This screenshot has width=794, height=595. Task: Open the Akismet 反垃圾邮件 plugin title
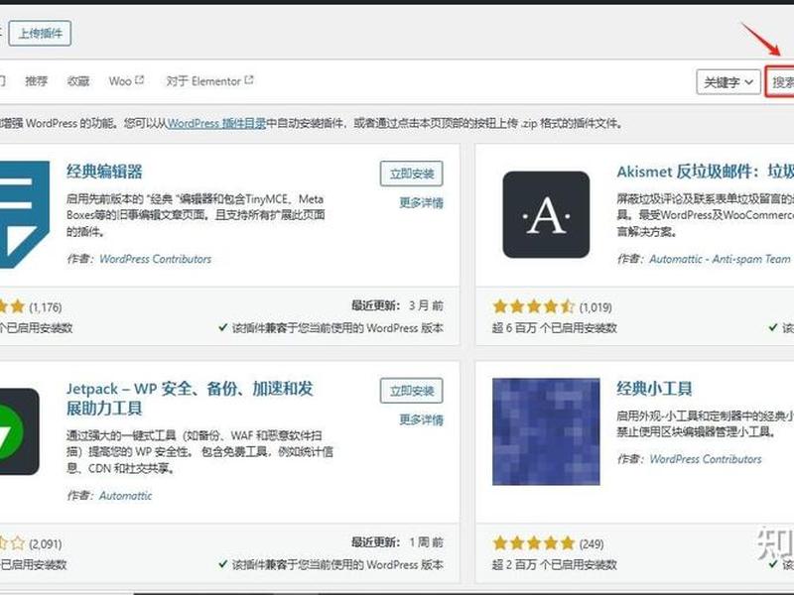point(705,172)
